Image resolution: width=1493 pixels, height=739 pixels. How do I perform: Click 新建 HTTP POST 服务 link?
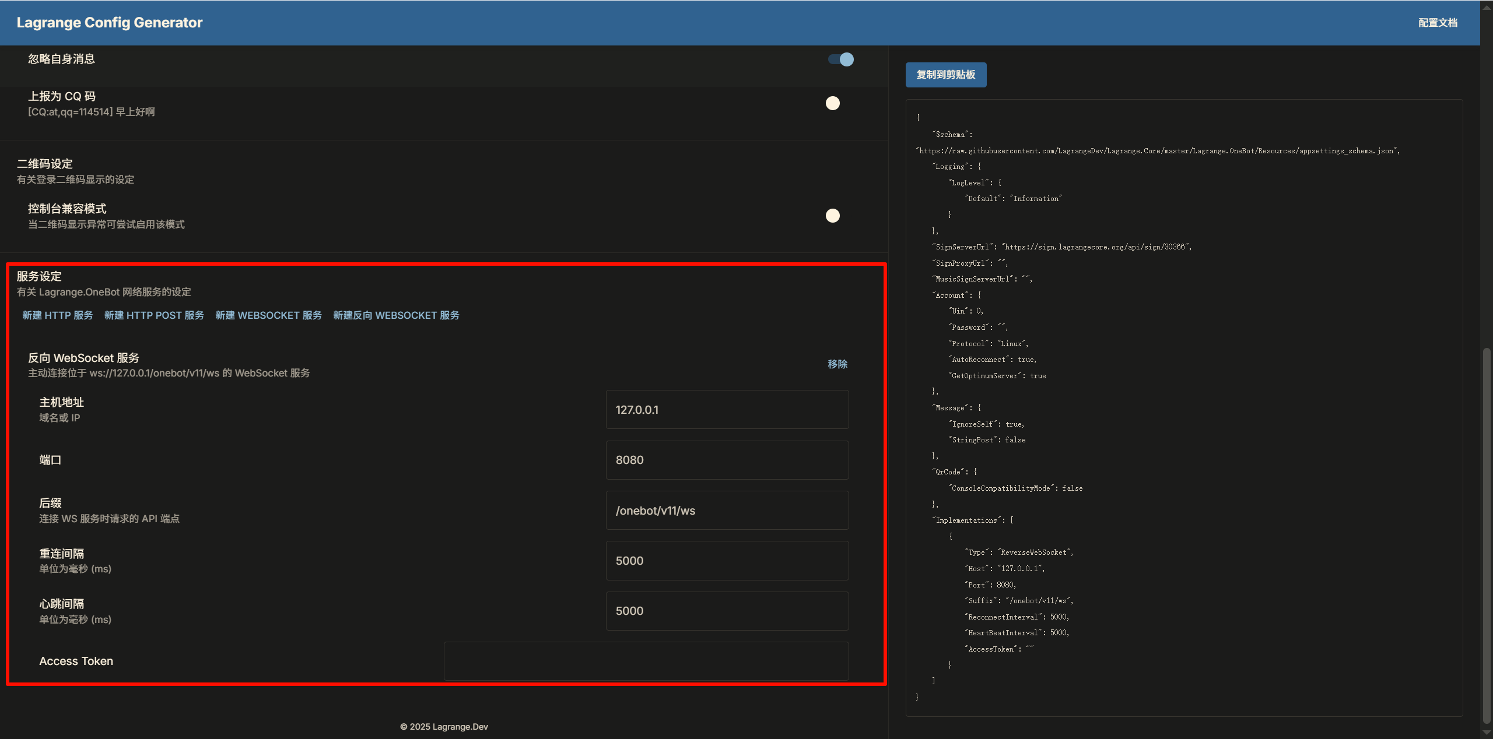[x=154, y=315]
